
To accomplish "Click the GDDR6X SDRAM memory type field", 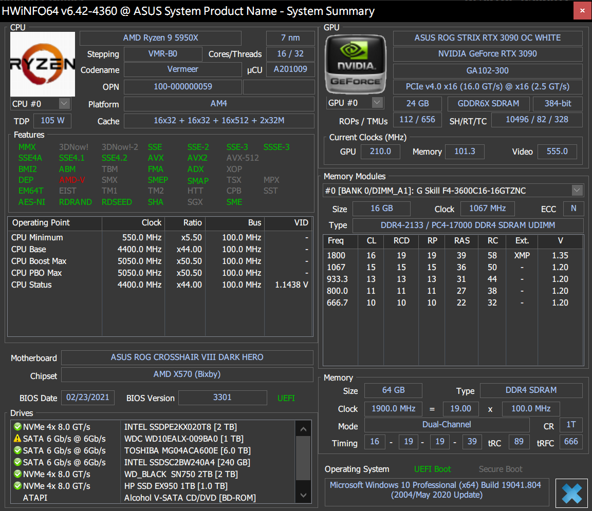I will pyautogui.click(x=488, y=103).
